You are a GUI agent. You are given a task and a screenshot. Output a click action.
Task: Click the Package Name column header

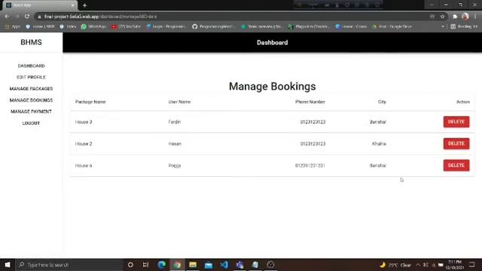click(x=90, y=102)
